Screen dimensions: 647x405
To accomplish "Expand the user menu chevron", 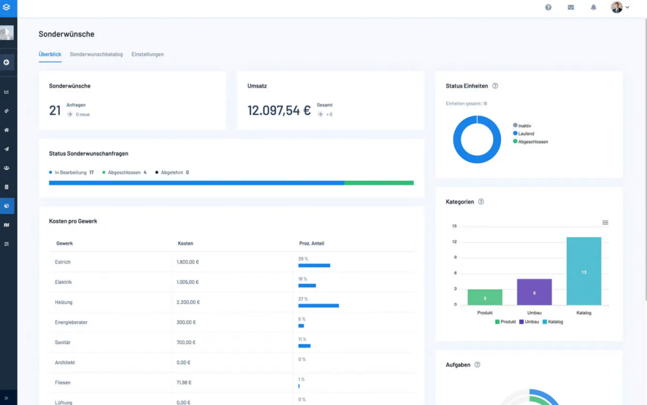I will point(628,7).
